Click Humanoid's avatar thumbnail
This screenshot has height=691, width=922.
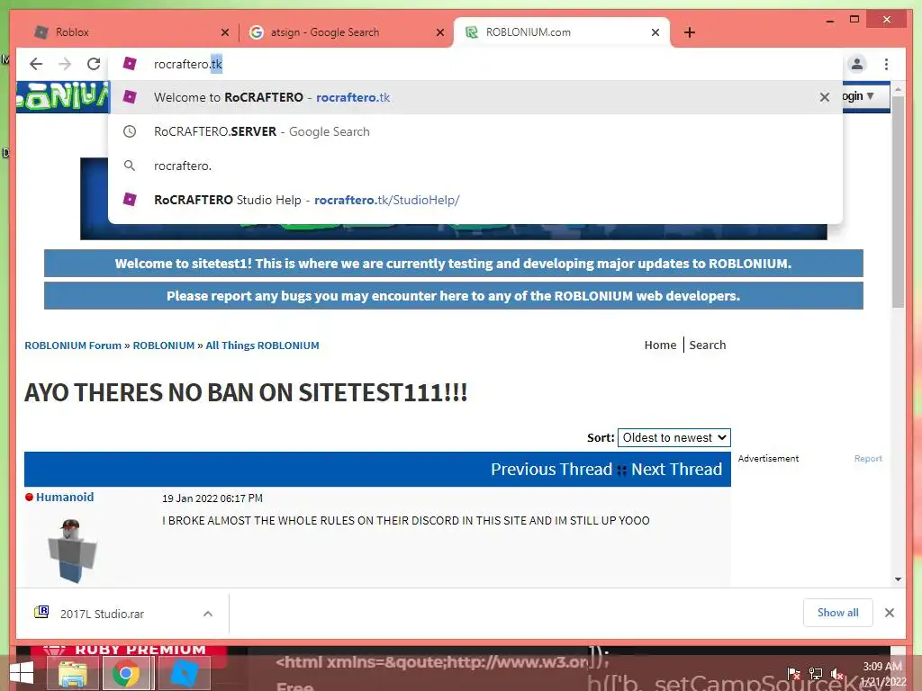click(x=71, y=551)
